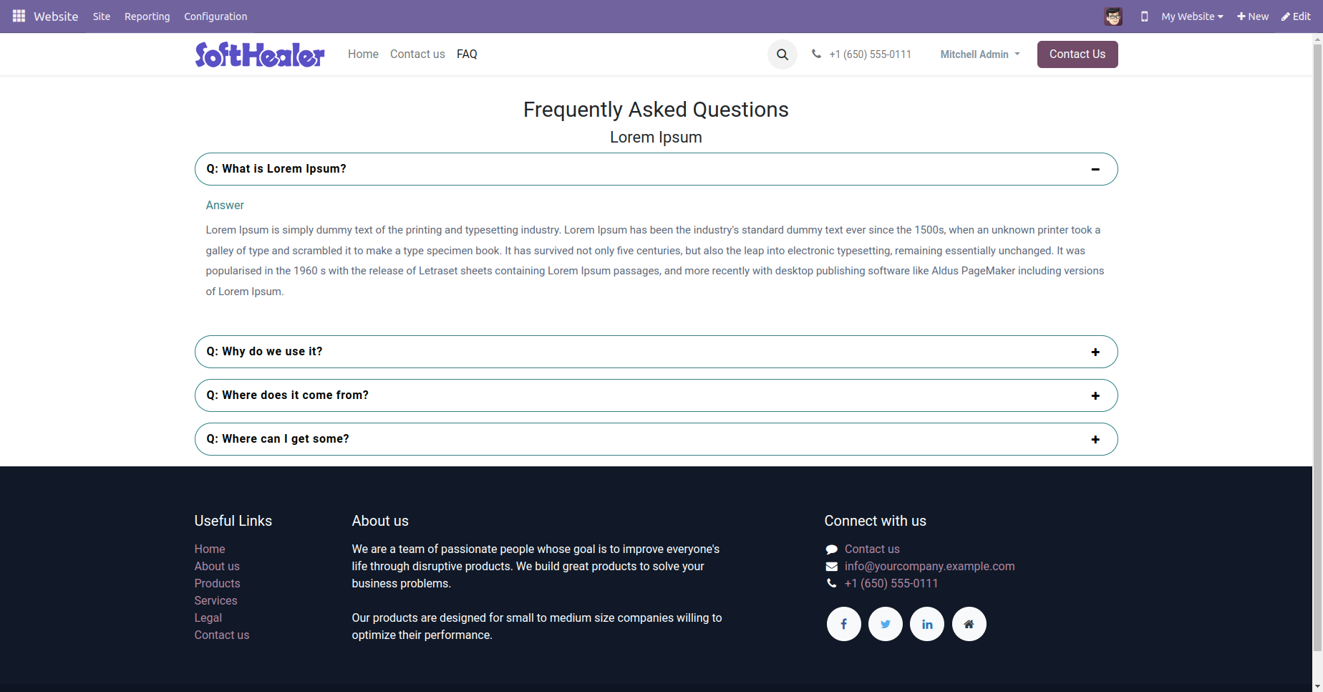Expand 'Where does it come from?' plus icon

(x=1095, y=395)
